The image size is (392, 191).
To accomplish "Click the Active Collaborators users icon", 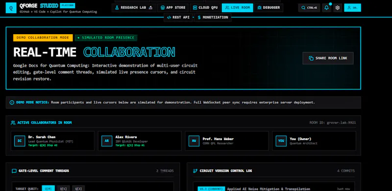I will [13, 123].
